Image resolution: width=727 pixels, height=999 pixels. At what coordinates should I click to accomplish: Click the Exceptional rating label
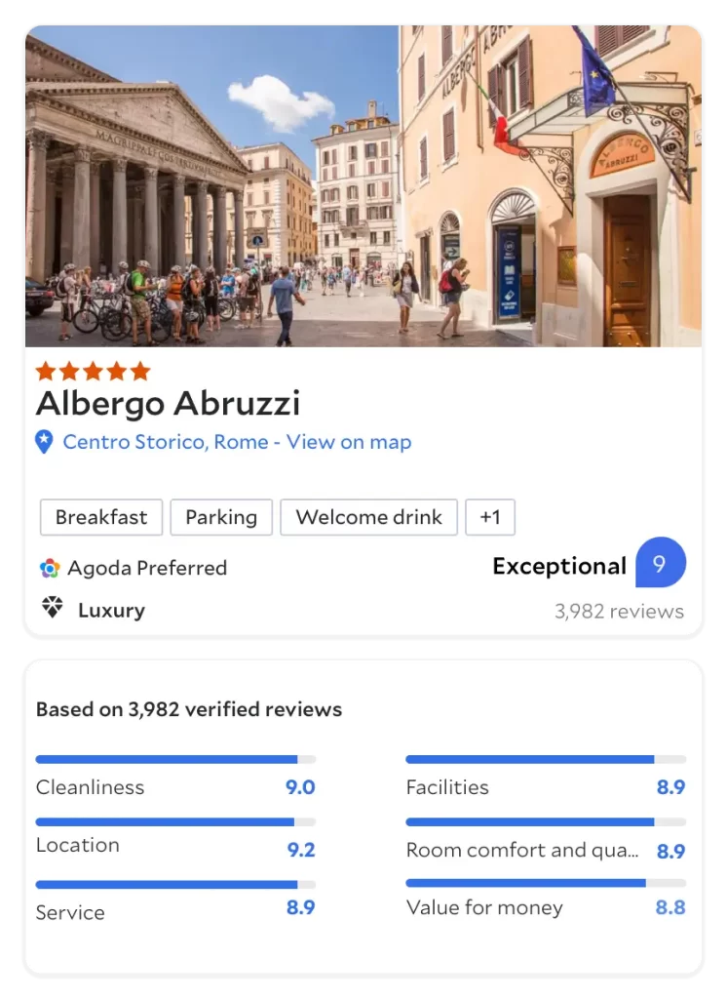558,566
